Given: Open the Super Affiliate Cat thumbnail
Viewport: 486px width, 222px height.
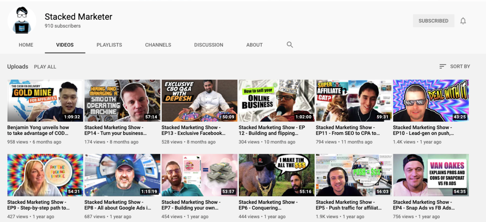Looking at the screenshot, I should point(354,101).
